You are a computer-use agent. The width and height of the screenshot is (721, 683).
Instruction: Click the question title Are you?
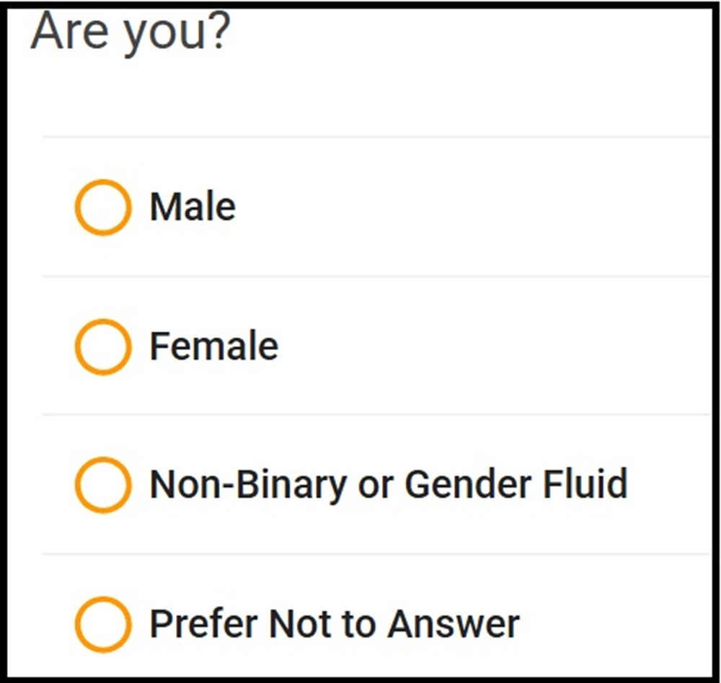[130, 30]
